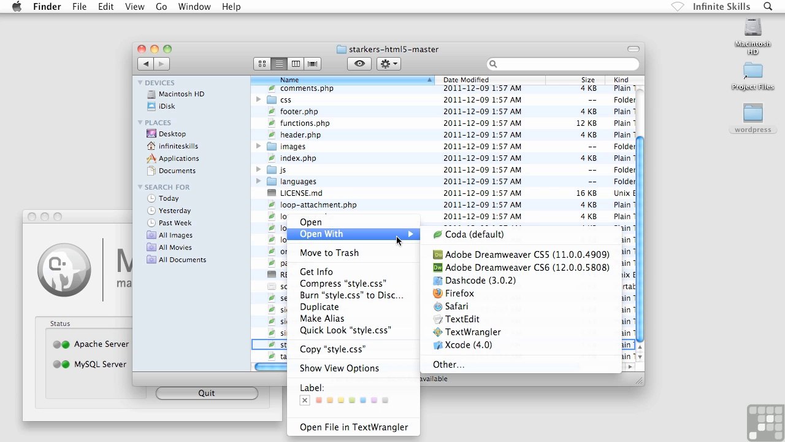Click the Quit button in MAMP
The height and width of the screenshot is (442, 785).
(207, 393)
